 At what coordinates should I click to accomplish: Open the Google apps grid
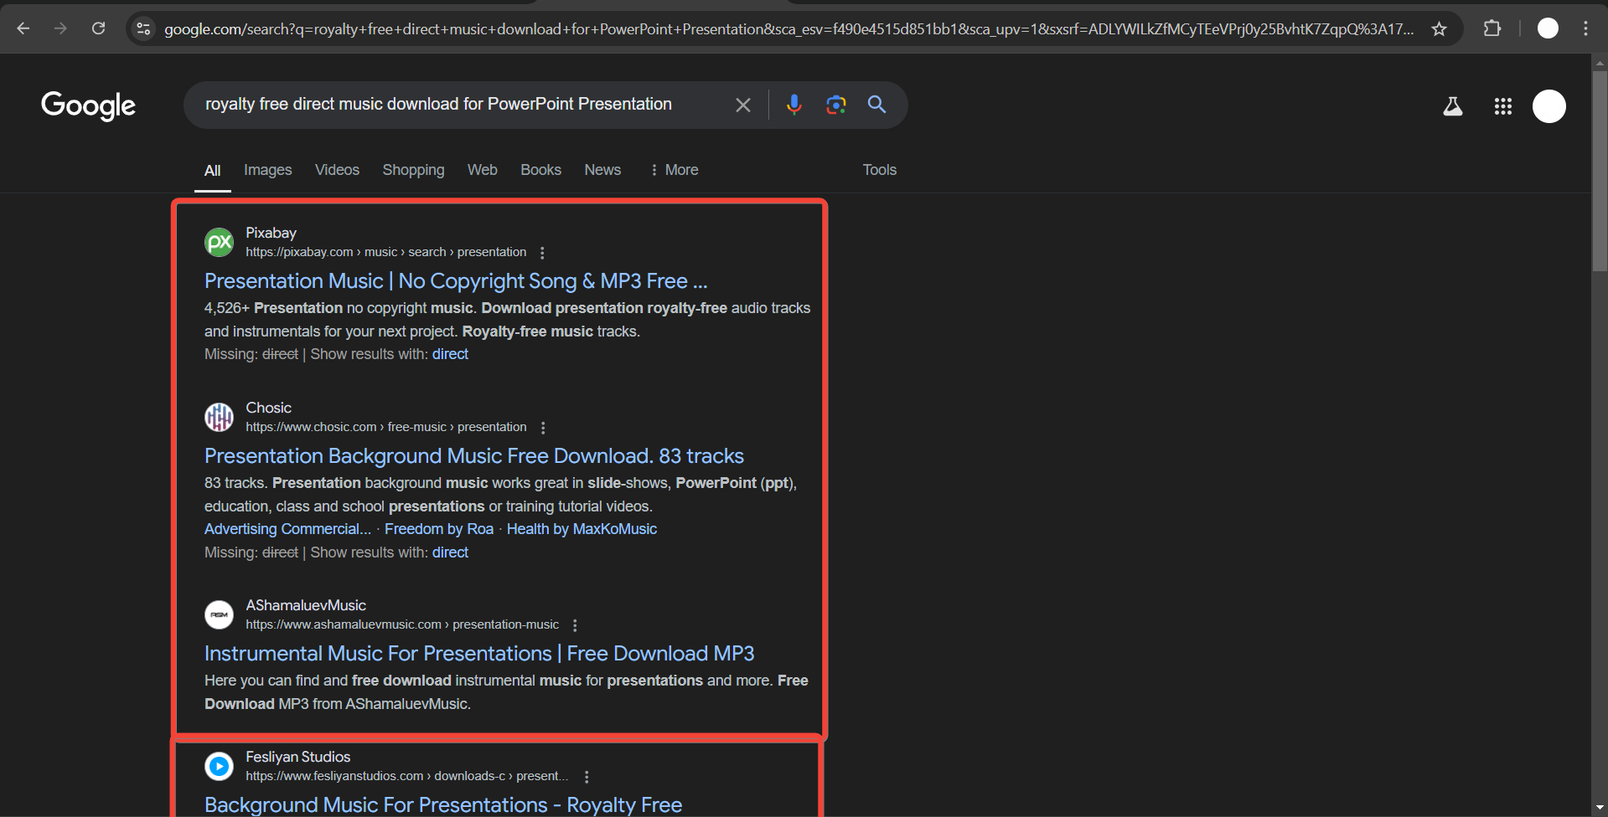[1502, 106]
